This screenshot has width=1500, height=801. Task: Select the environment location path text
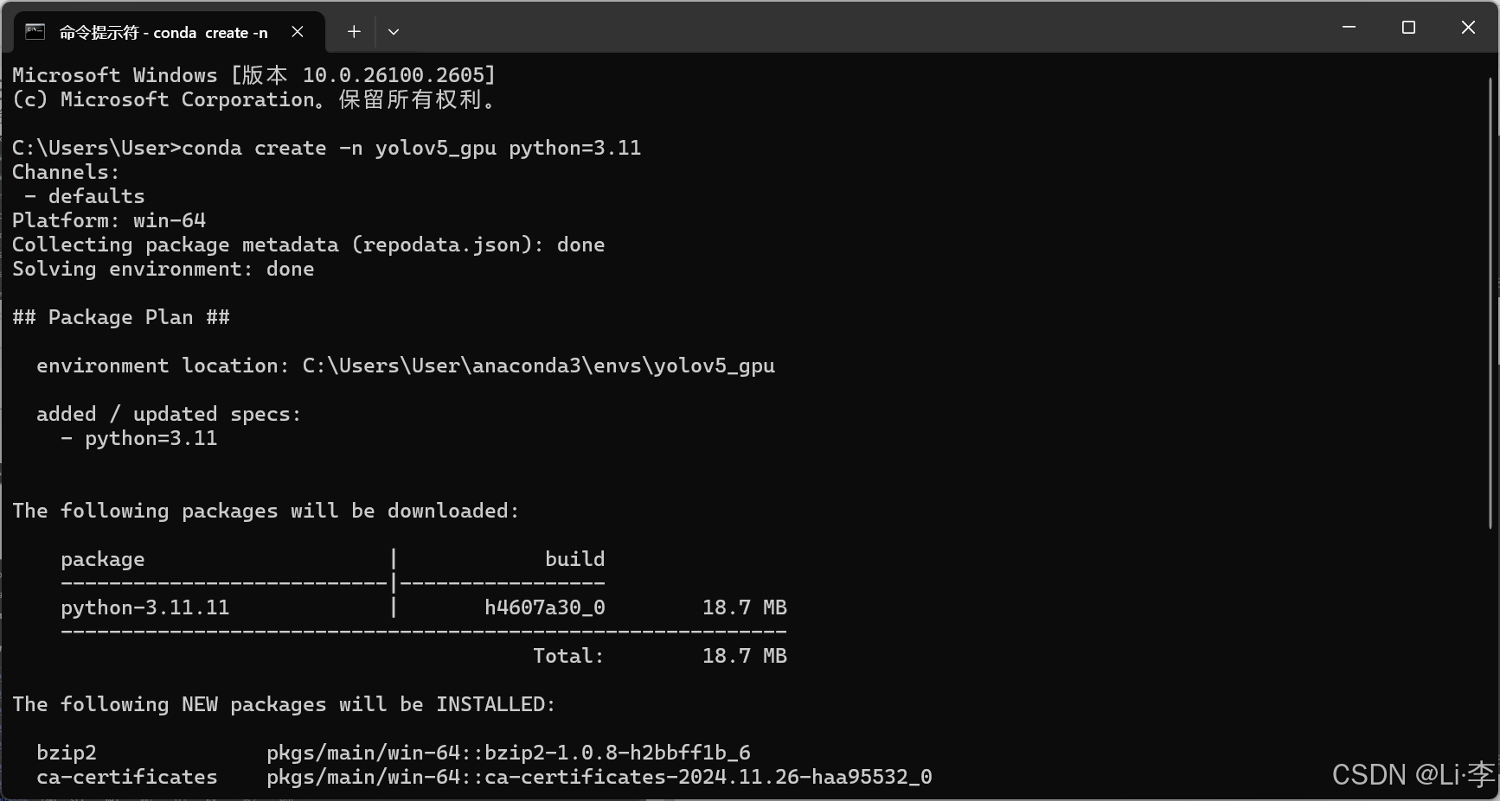[x=405, y=366]
